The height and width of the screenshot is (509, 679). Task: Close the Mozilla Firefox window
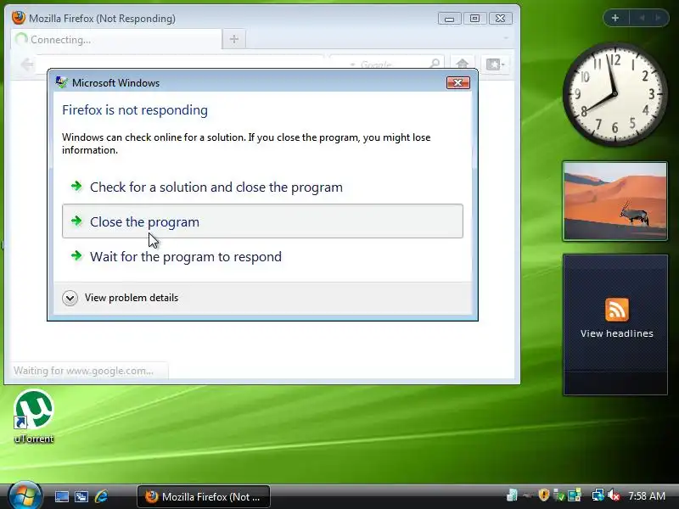500,19
